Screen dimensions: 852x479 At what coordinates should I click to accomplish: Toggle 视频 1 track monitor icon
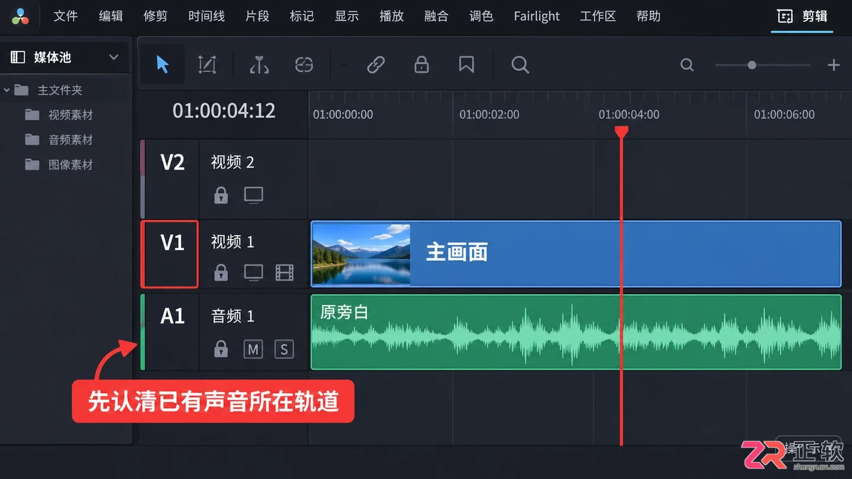tap(253, 273)
